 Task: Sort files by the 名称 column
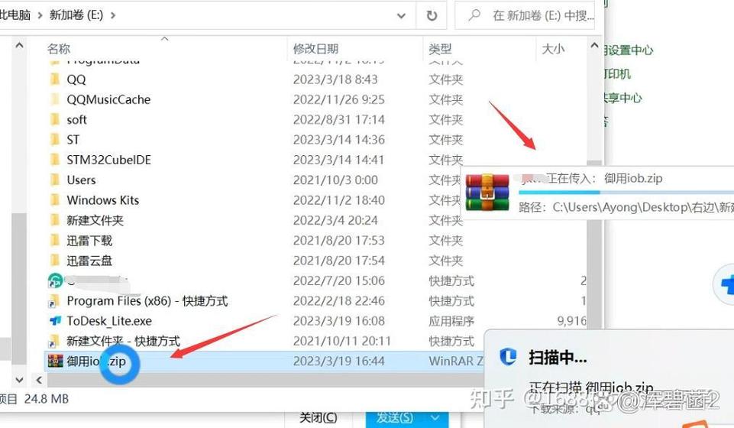[59, 49]
